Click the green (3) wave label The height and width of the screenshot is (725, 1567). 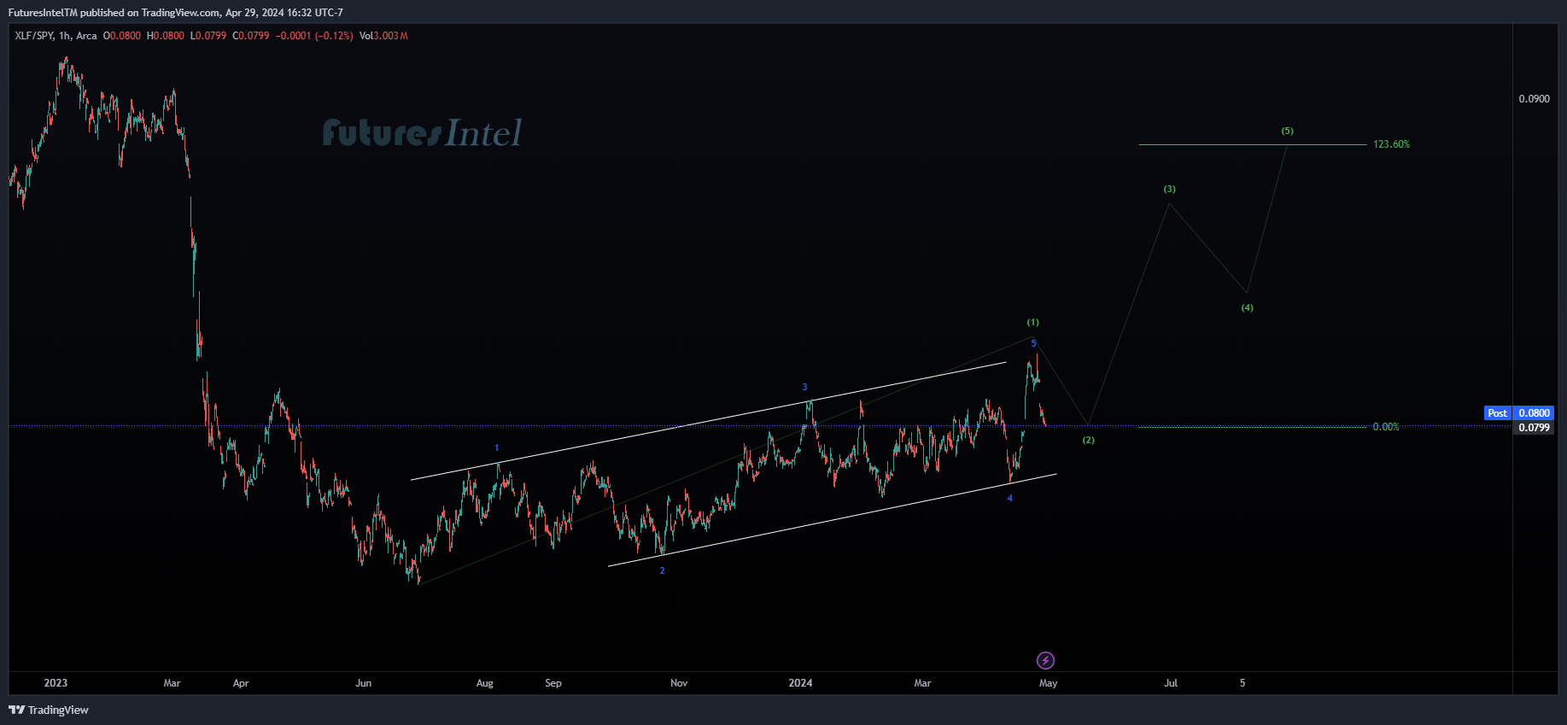1169,190
